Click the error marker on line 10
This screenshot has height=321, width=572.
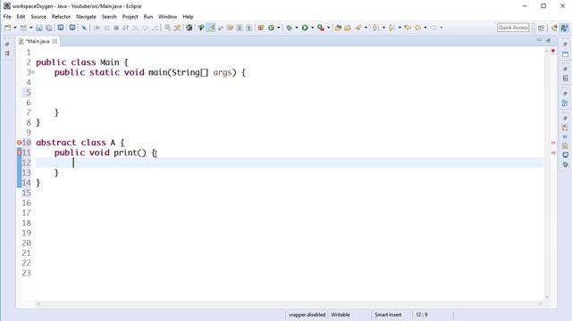[20, 143]
